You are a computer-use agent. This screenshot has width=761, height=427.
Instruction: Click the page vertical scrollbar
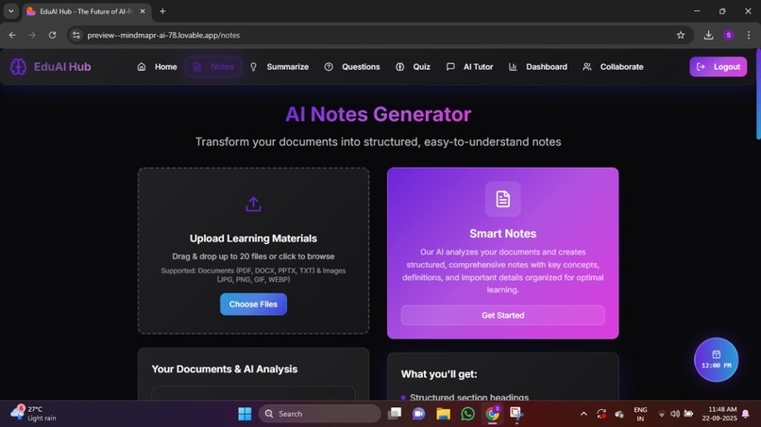(758, 94)
